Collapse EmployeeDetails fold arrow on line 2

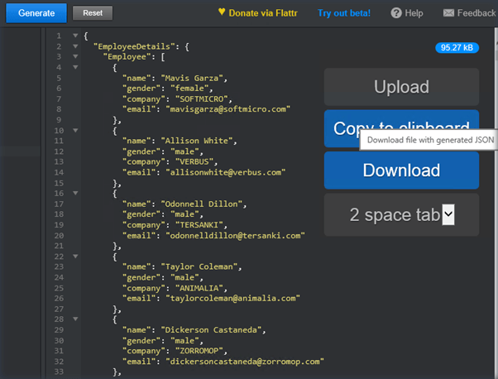point(75,46)
